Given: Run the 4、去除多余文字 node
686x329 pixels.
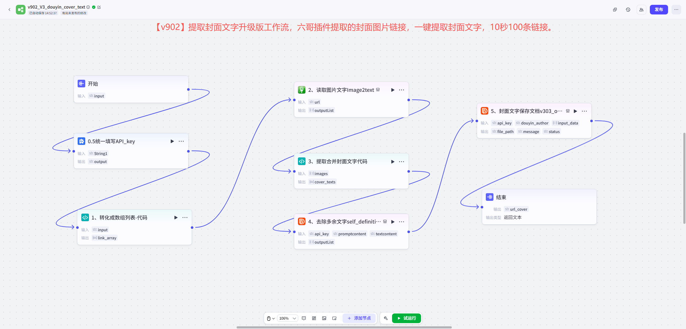Looking at the screenshot, I should click(x=393, y=222).
